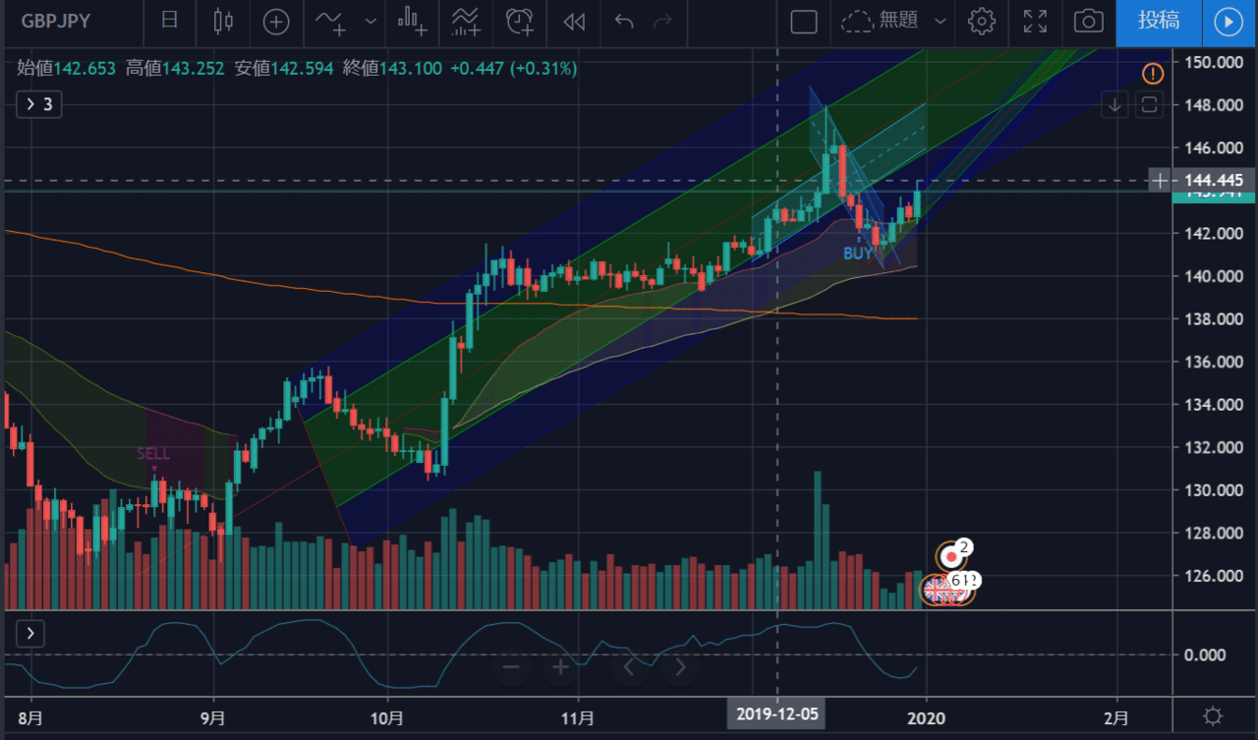Open the layout selection rectangle icon
The height and width of the screenshot is (740, 1258).
click(x=804, y=21)
